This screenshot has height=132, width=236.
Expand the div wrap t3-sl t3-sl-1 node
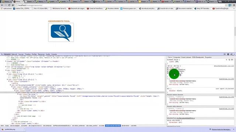(7, 74)
